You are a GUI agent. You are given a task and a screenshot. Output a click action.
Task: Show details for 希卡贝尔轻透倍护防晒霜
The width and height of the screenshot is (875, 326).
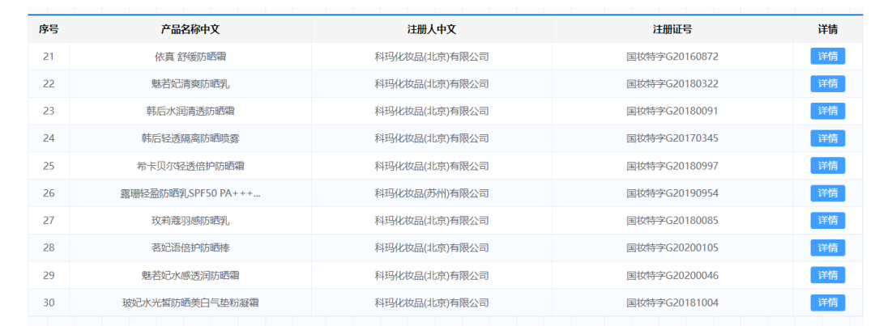pos(827,166)
